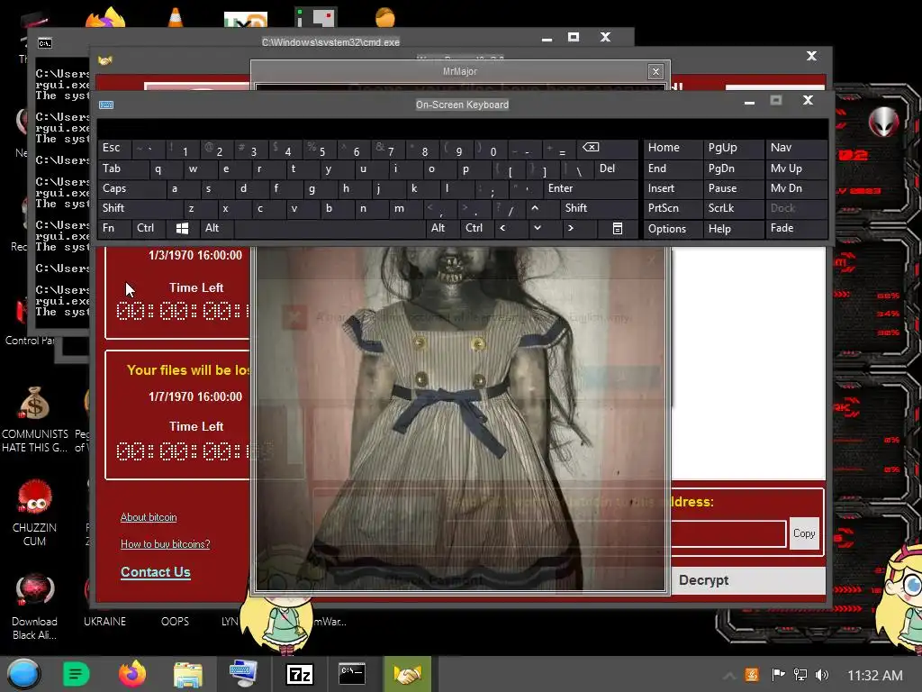Screen dimensions: 922x692
Task: Open the network icon in the system tray
Action: 800,675
